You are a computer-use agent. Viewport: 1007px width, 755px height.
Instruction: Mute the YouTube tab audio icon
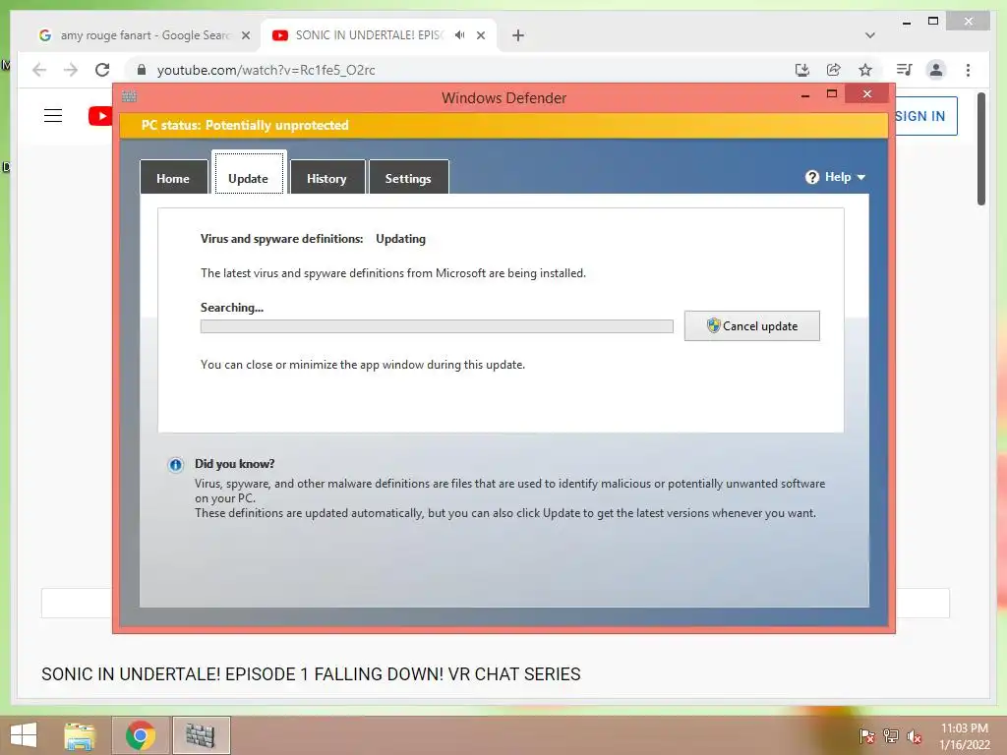459,35
